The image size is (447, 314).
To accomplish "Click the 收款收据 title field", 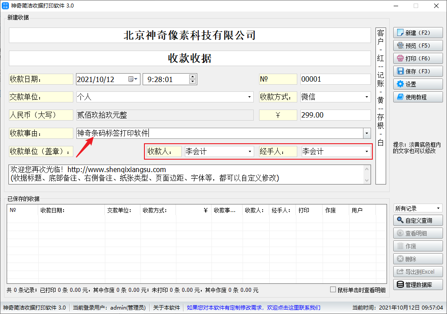I will click(x=190, y=58).
